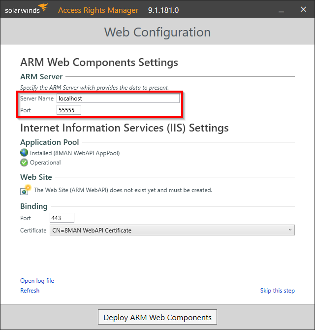
Task: Click the 'does not exist yet' message
Action: point(123,190)
